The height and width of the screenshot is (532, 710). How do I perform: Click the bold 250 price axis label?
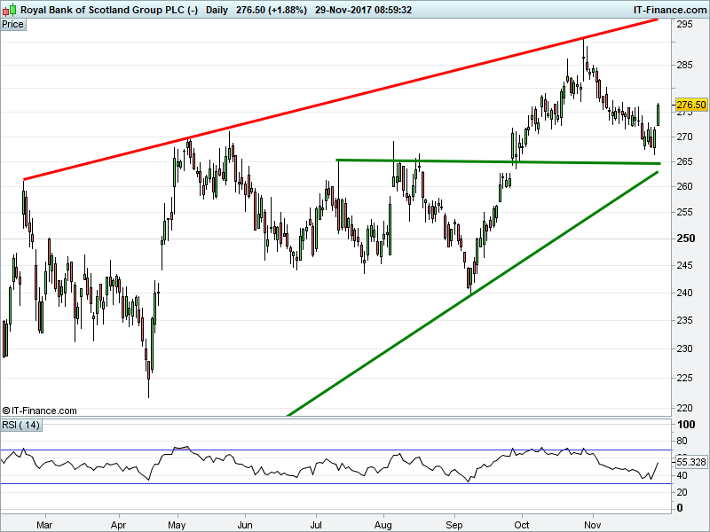(x=685, y=239)
